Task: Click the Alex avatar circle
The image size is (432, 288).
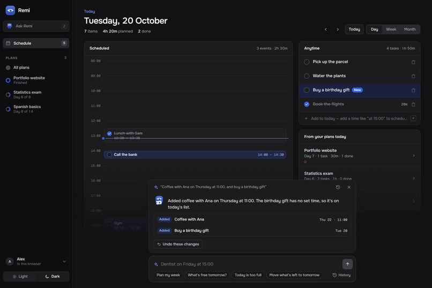Action: (x=10, y=261)
